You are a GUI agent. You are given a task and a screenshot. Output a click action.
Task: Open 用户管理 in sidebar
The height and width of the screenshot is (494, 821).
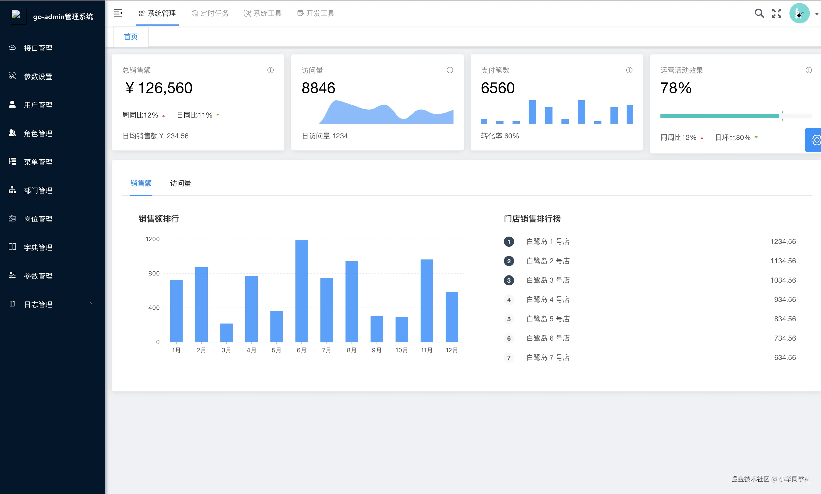click(x=38, y=105)
